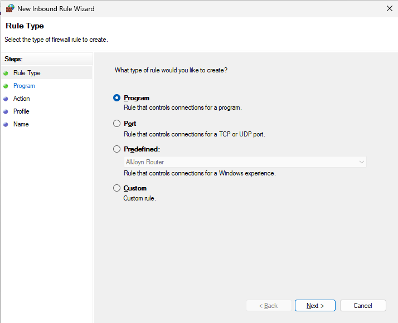The width and height of the screenshot is (398, 323).
Task: Select the Rule Type step
Action: [x=27, y=73]
